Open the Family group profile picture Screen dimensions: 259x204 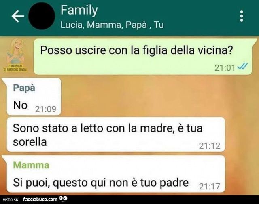42,16
